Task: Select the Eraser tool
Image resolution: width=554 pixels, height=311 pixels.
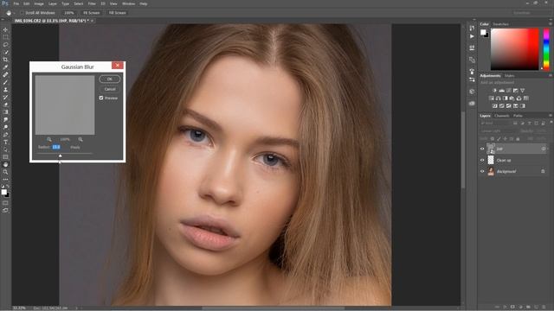Action: click(x=5, y=105)
